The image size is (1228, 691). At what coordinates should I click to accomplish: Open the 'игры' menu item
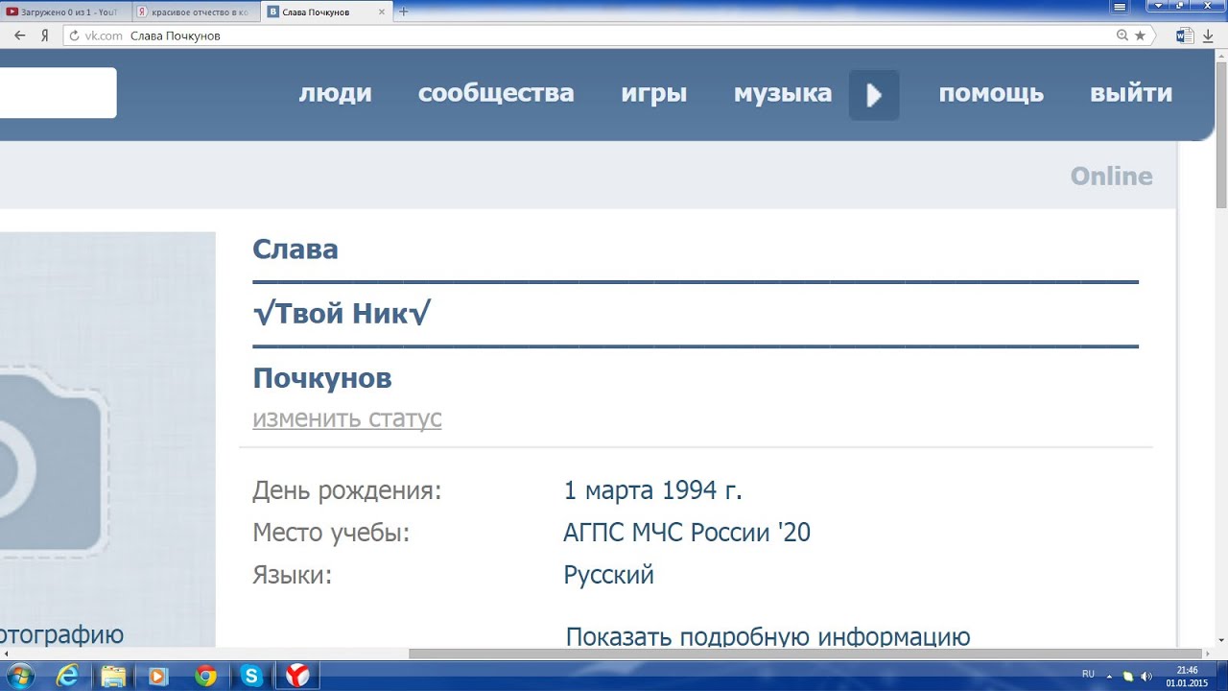click(x=654, y=93)
